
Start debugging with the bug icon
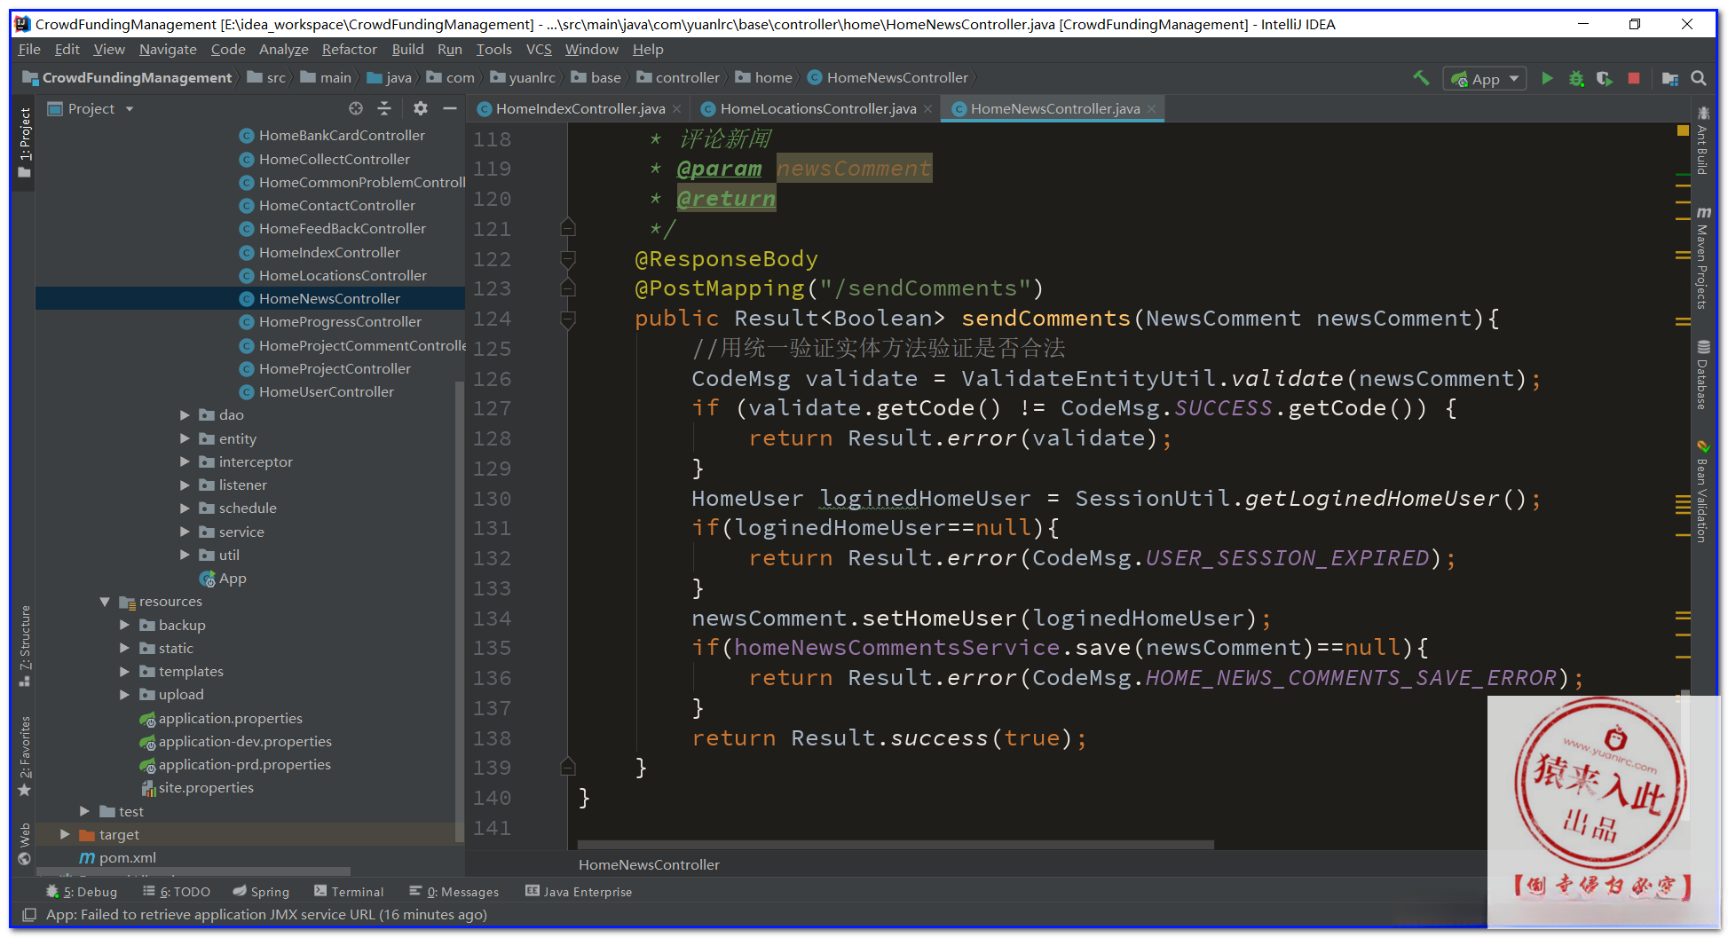[x=1576, y=78]
